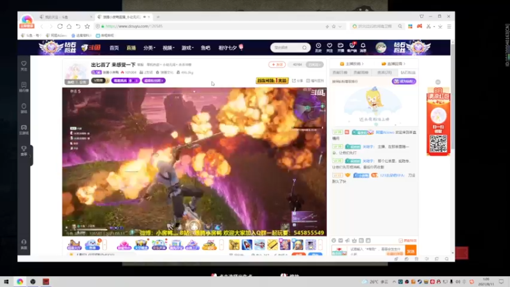510x287 pixels.
Task: Open the ranking icon in left sidebar
Action: point(24,87)
